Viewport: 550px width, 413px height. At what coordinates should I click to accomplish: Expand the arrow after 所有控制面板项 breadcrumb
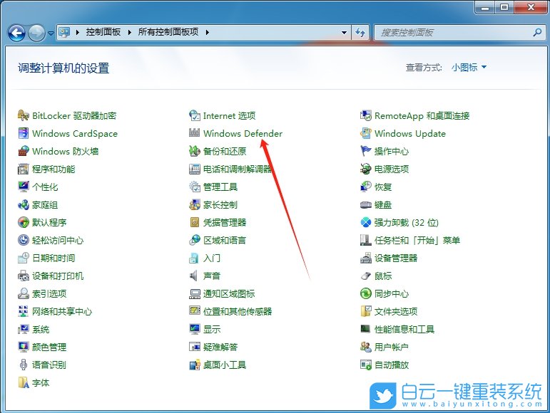[208, 32]
